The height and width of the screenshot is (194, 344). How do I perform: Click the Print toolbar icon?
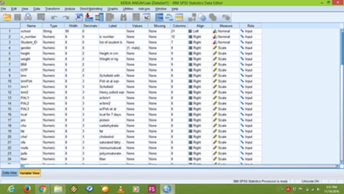coord(28,17)
